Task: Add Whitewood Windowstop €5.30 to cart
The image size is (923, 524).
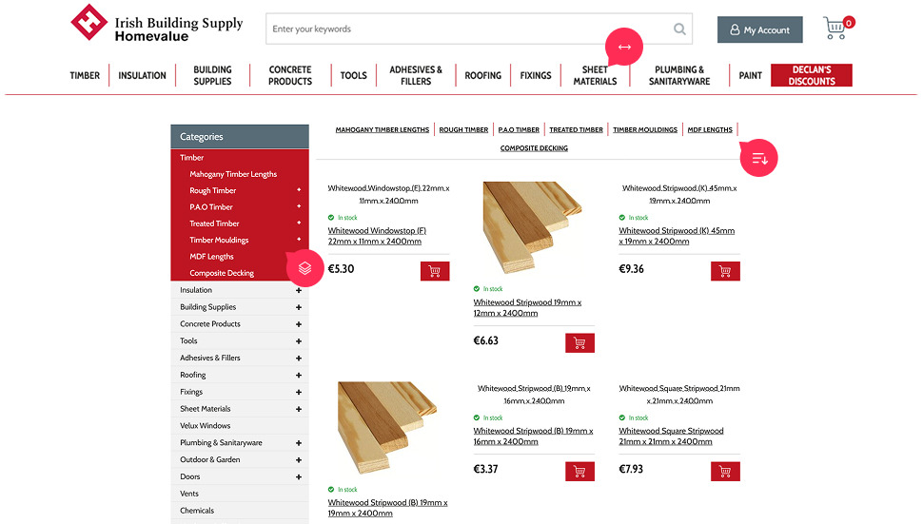Action: pos(435,271)
